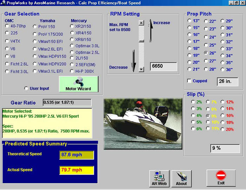Click the Decrease arrow indicator
Image resolution: width=246 pixels, height=190 pixels.
[x=134, y=61]
